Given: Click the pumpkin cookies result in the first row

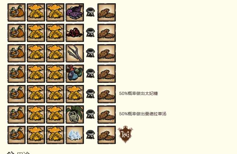Looking at the screenshot, I should click(106, 12).
